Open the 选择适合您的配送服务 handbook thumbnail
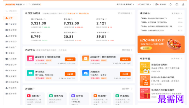189x108 pixels. [145, 93]
